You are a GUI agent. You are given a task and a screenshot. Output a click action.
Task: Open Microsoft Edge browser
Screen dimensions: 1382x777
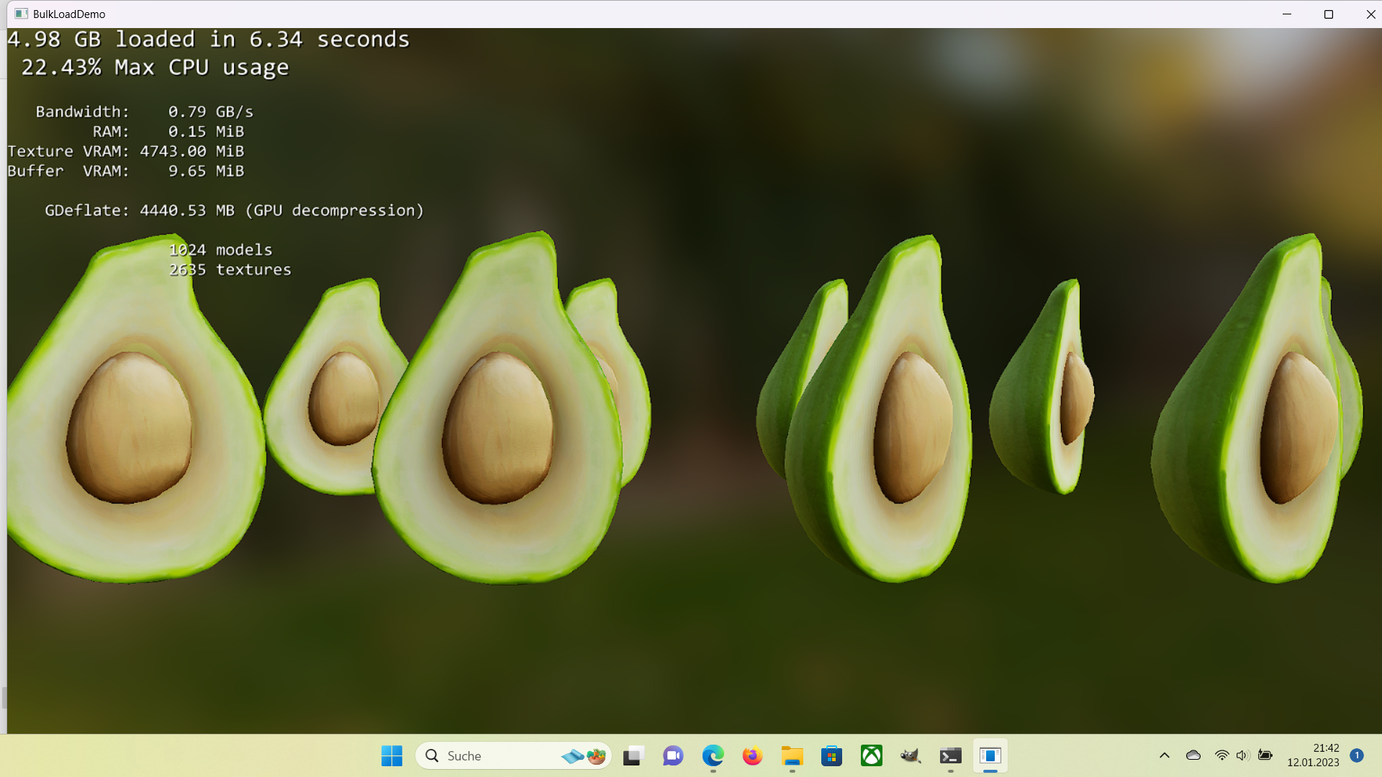pos(713,755)
